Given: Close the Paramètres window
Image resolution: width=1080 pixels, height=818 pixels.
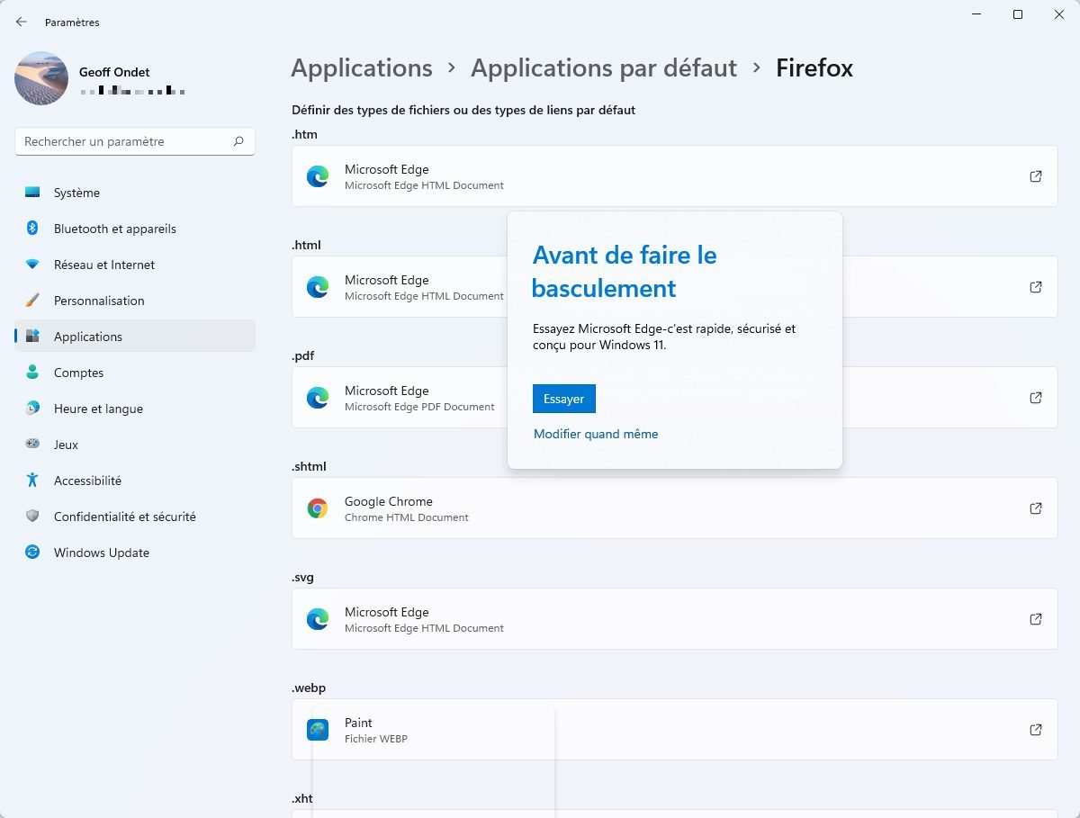Looking at the screenshot, I should coord(1059,14).
